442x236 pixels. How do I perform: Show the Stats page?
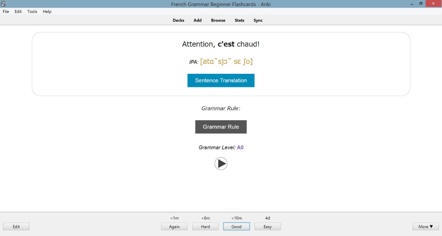[x=239, y=20]
